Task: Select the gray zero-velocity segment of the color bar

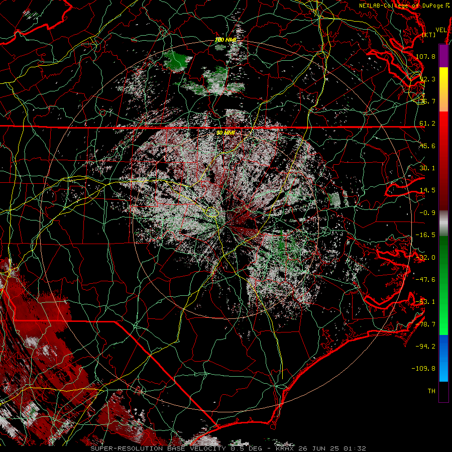Action: click(x=443, y=223)
